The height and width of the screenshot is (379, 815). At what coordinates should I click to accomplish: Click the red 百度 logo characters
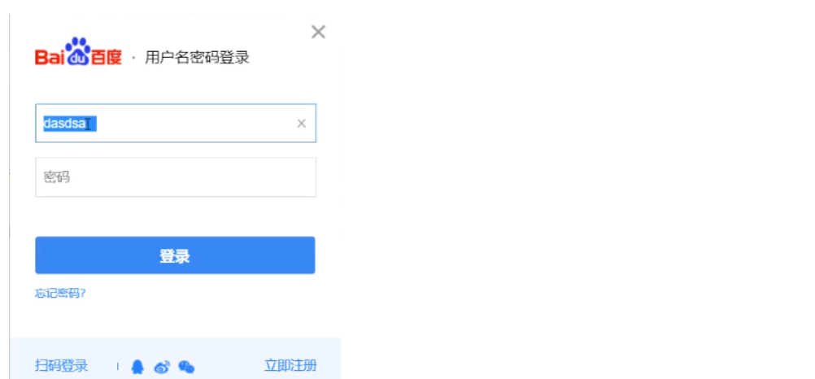(107, 58)
